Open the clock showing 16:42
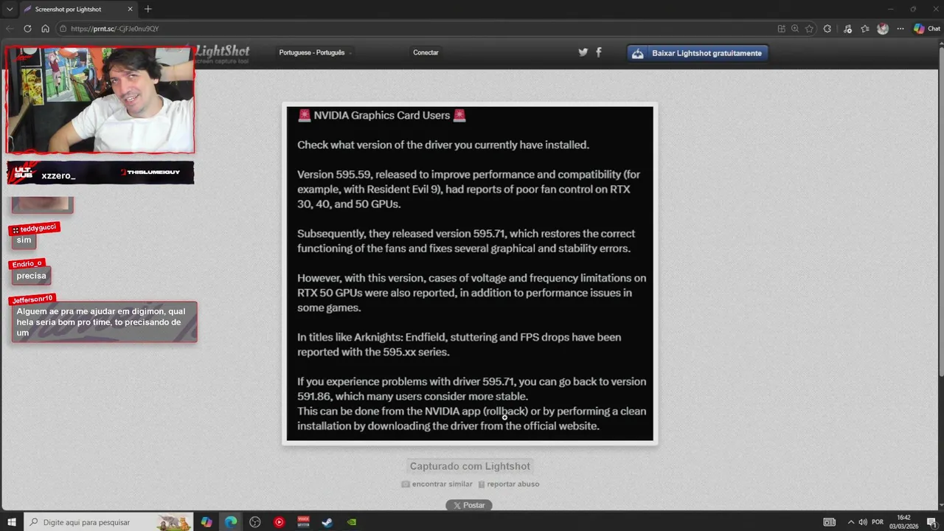 point(903,522)
